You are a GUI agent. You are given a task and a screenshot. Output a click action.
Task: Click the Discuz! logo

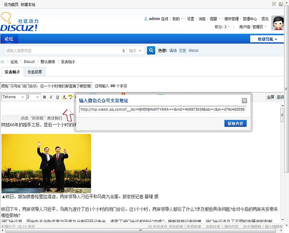pyautogui.click(x=19, y=22)
